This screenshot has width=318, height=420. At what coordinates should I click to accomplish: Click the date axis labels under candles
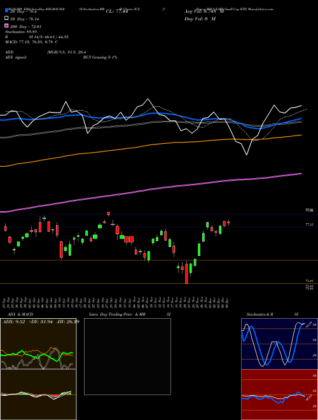click(116, 302)
